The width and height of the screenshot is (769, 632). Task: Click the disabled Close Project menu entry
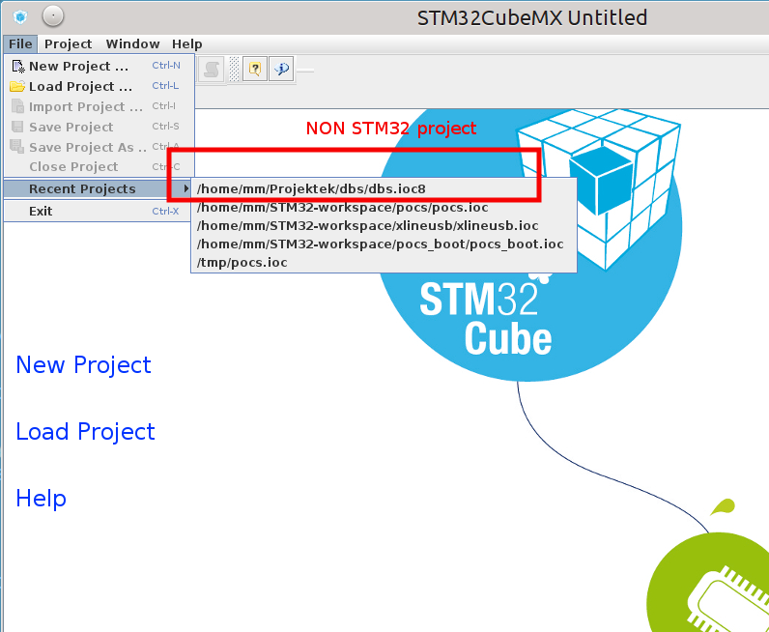100,167
